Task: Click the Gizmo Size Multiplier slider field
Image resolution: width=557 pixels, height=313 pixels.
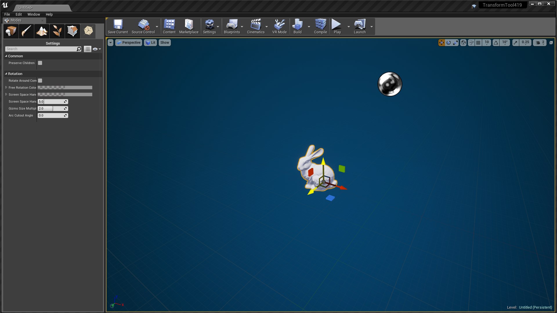Action: [53, 108]
